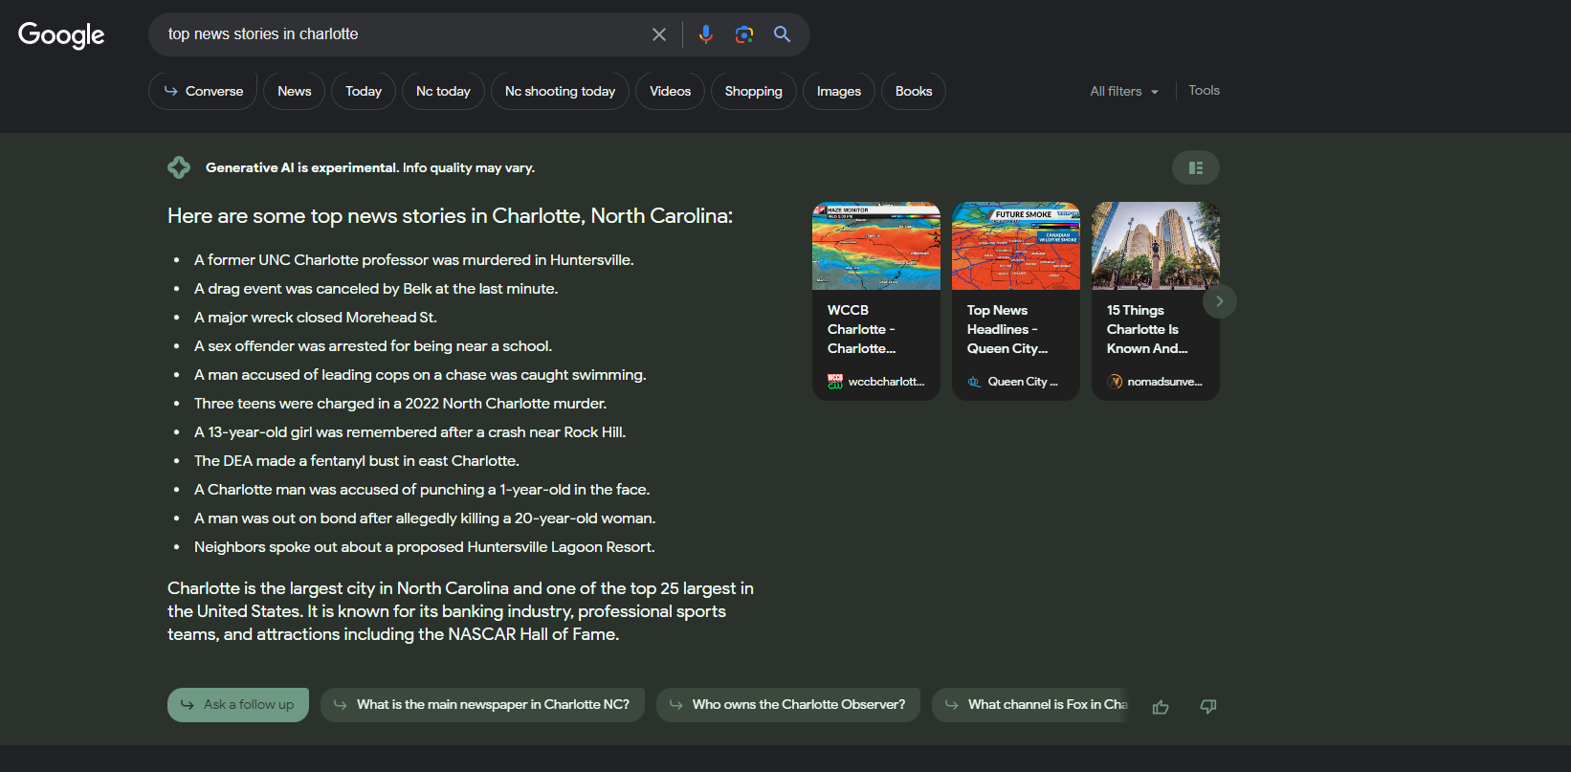Choose the Nc shooting today chip

[x=560, y=91]
